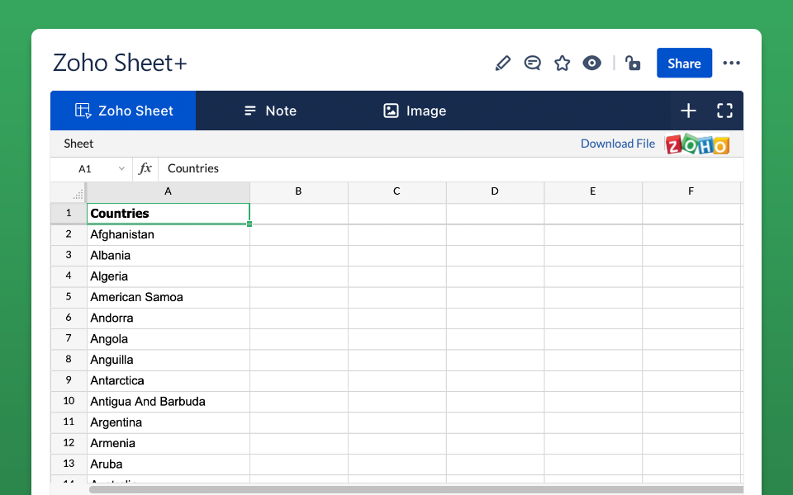Screen dimensions: 793x495
Task: Select the Albania cell
Action: pos(169,256)
